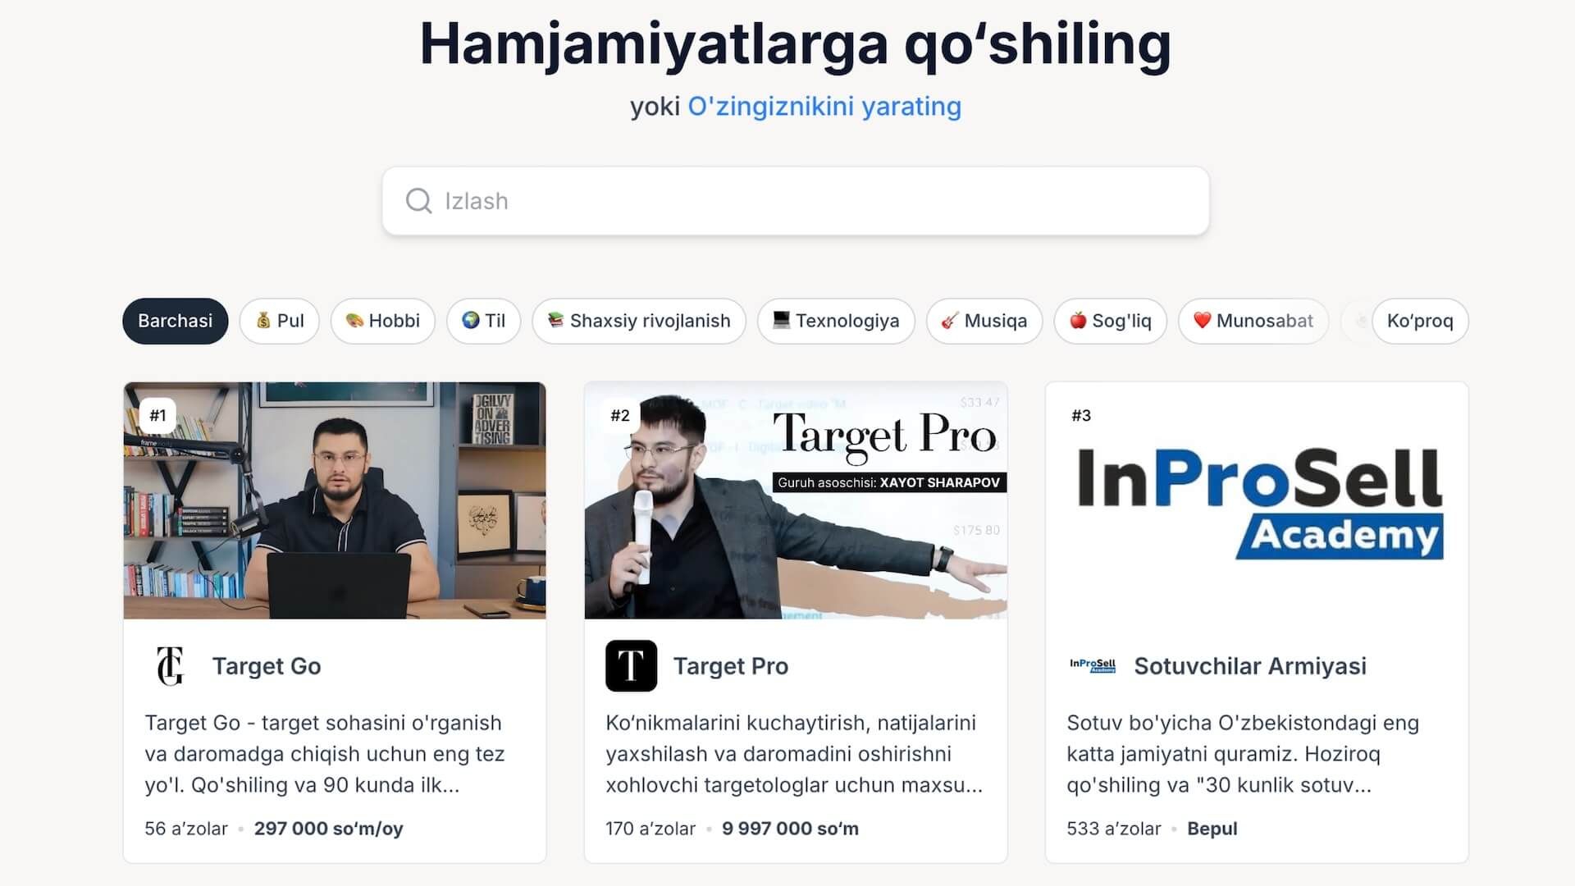
Task: Click the money bag icon in Pul filter
Action: pyautogui.click(x=263, y=321)
